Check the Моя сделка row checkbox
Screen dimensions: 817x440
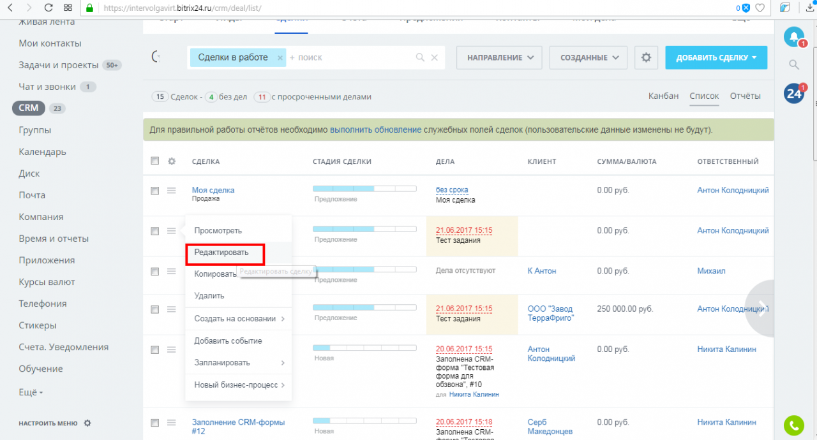(155, 190)
